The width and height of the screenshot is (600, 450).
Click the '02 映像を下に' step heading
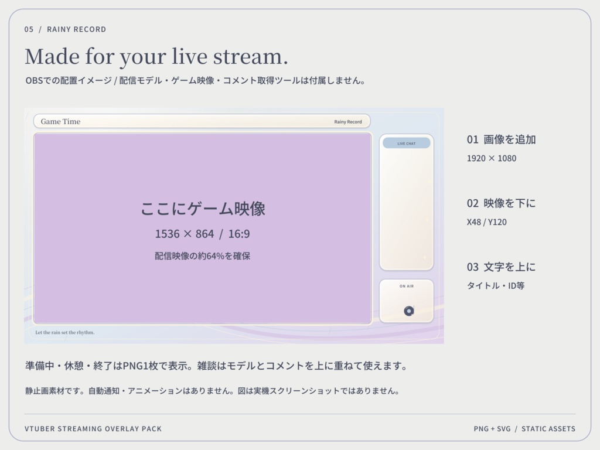click(x=501, y=203)
